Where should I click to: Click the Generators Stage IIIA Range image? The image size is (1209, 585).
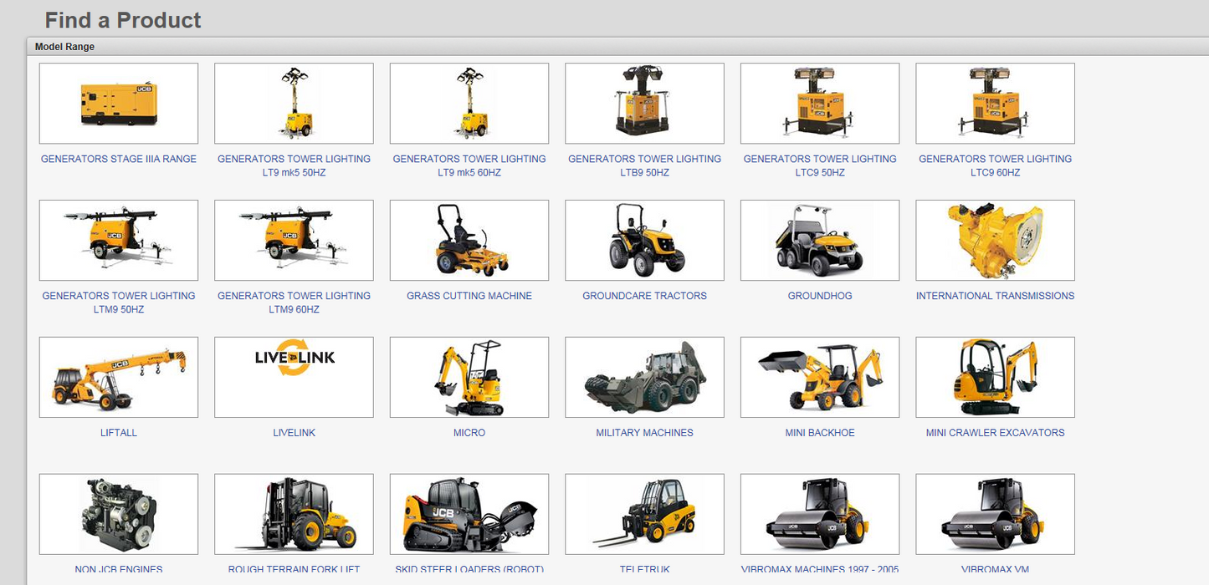click(118, 104)
